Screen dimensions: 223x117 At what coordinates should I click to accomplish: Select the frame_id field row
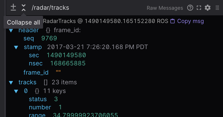coord(36,73)
